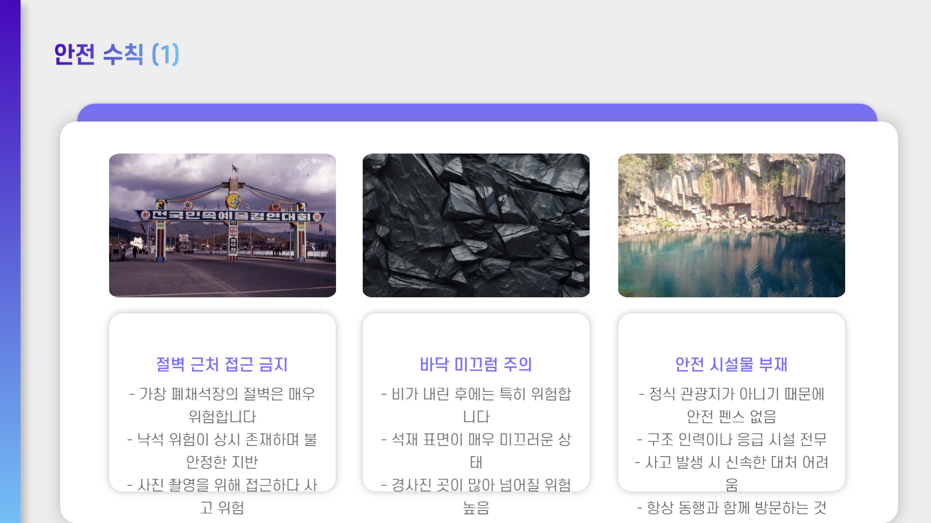Select the first safety rule card
931x523 pixels.
pyautogui.click(x=223, y=402)
